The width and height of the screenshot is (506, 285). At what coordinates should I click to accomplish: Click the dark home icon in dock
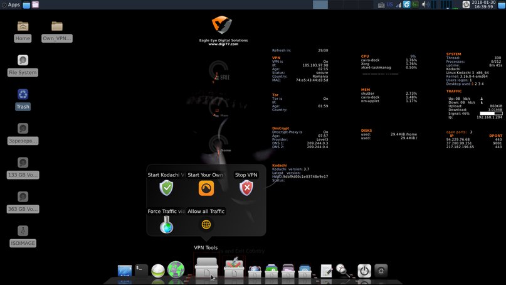click(x=381, y=271)
